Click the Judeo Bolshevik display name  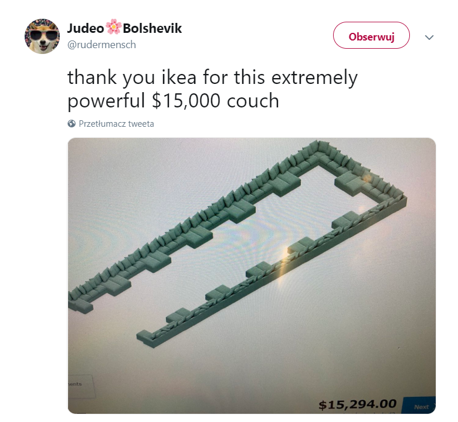tap(124, 28)
